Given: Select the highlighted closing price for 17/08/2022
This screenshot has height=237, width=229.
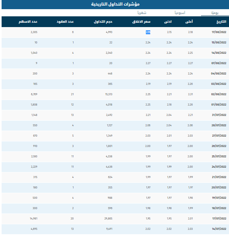Looking at the screenshot, I should [148, 32].
